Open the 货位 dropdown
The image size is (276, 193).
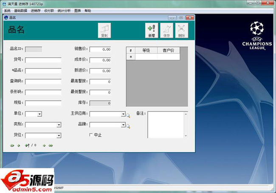pos(59,136)
